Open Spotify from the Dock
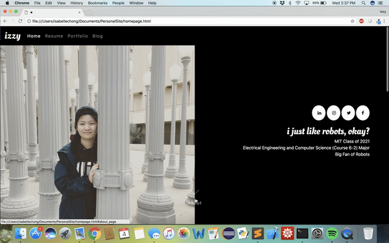Screen dimensions: 389x243 click(x=332, y=233)
